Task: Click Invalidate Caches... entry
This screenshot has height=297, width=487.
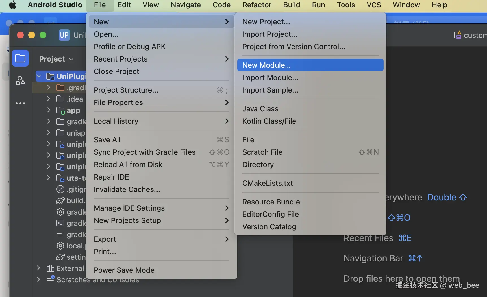Action: point(127,189)
